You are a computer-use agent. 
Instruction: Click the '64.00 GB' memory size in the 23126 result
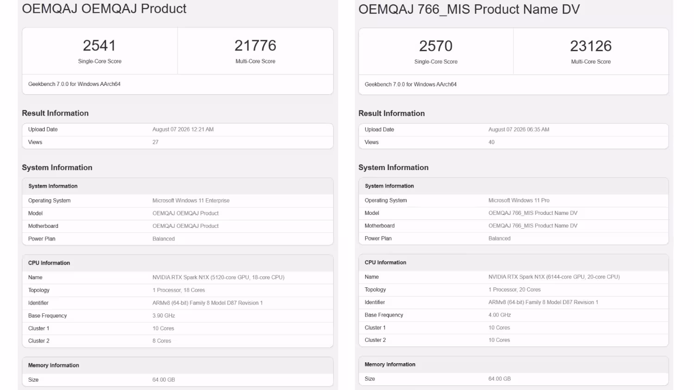click(500, 379)
